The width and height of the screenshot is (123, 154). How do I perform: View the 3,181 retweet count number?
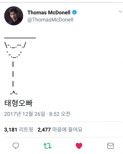[x=11, y=130]
